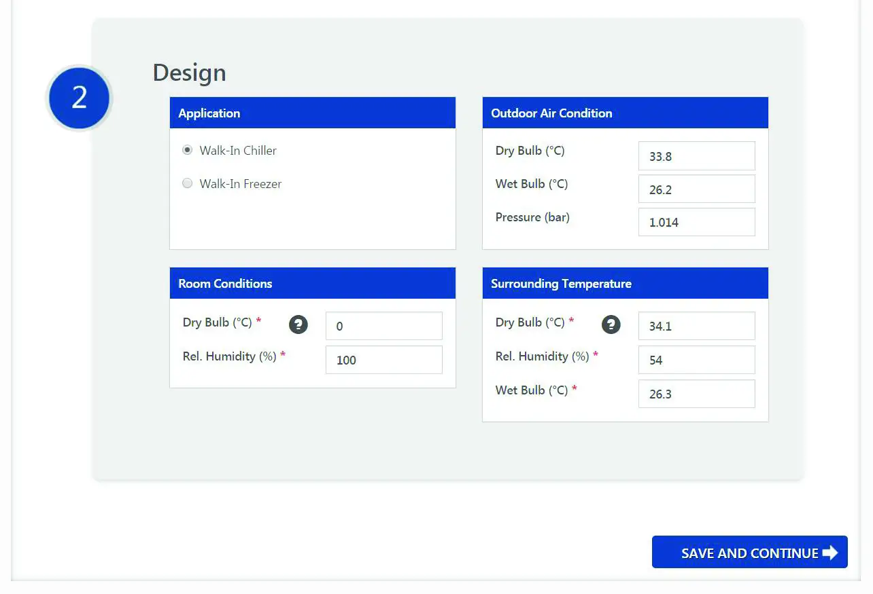The height and width of the screenshot is (594, 873).
Task: Click Room Conditions Dry Bulb help icon
Action: coord(298,324)
